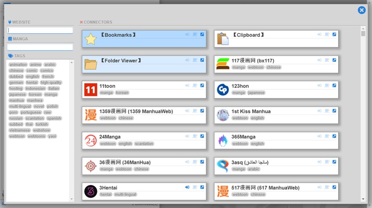Toggle the korean tag in Tags panel
The width and height of the screenshot is (372, 208).
(35, 95)
